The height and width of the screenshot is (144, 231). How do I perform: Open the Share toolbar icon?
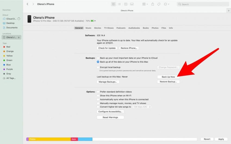[153, 4]
